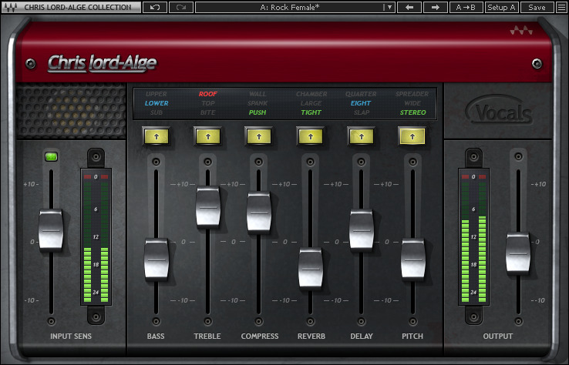Open the Rock Female preset dropdown arrow
The image size is (569, 365).
(389, 7)
